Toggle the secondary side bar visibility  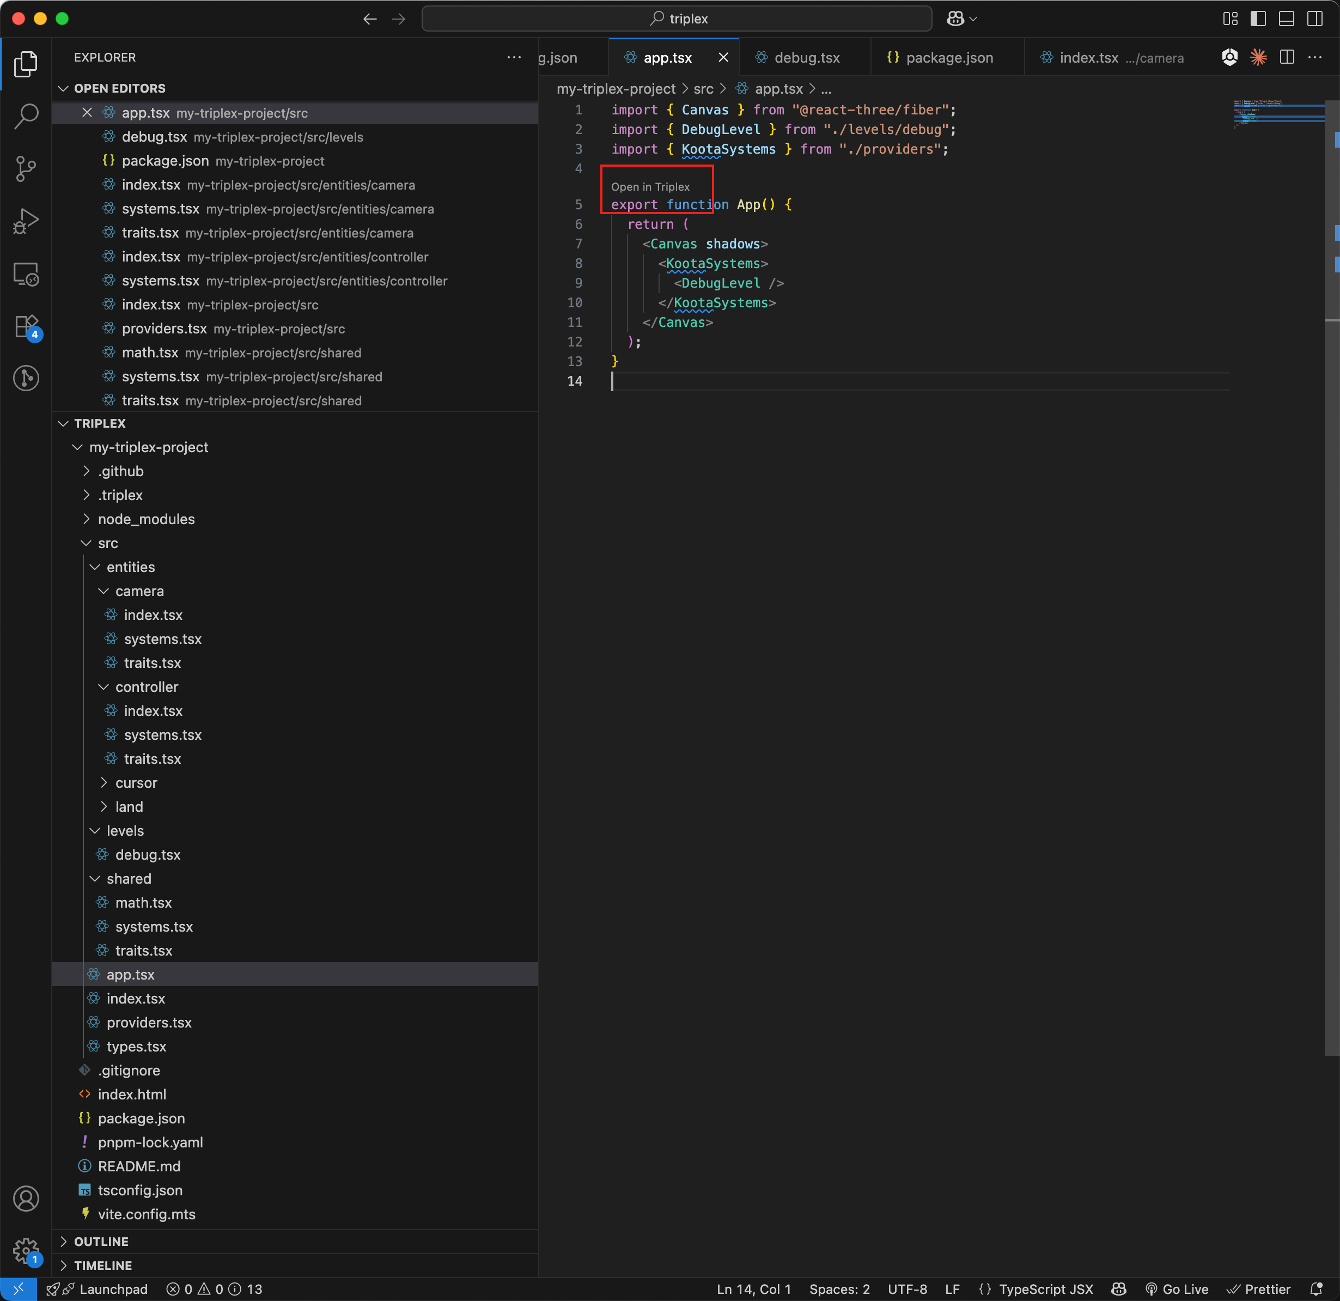click(1315, 19)
